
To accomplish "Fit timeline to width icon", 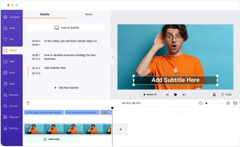I will [235, 103].
